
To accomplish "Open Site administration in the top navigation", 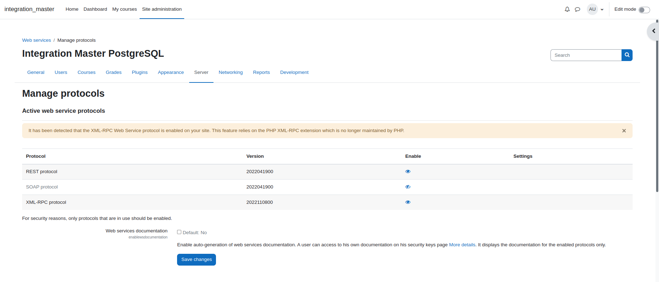I will click(162, 9).
